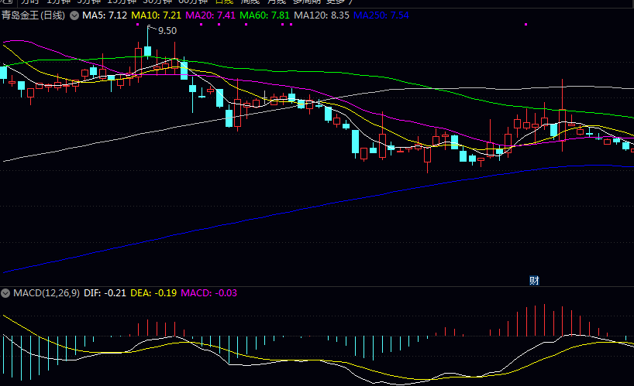
Task: Click the MA5: 7.12 label
Action: coord(105,15)
